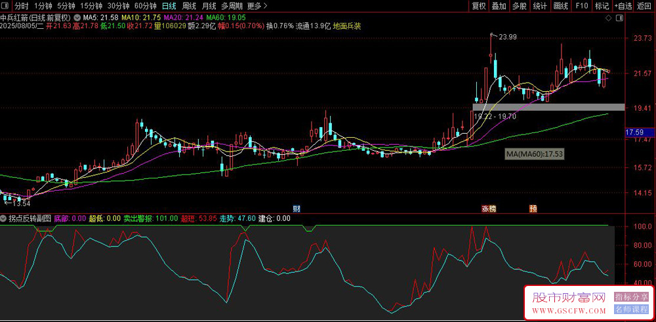Screen dimensions: 656x322
Task: Open the F10 company info
Action: (x=581, y=6)
